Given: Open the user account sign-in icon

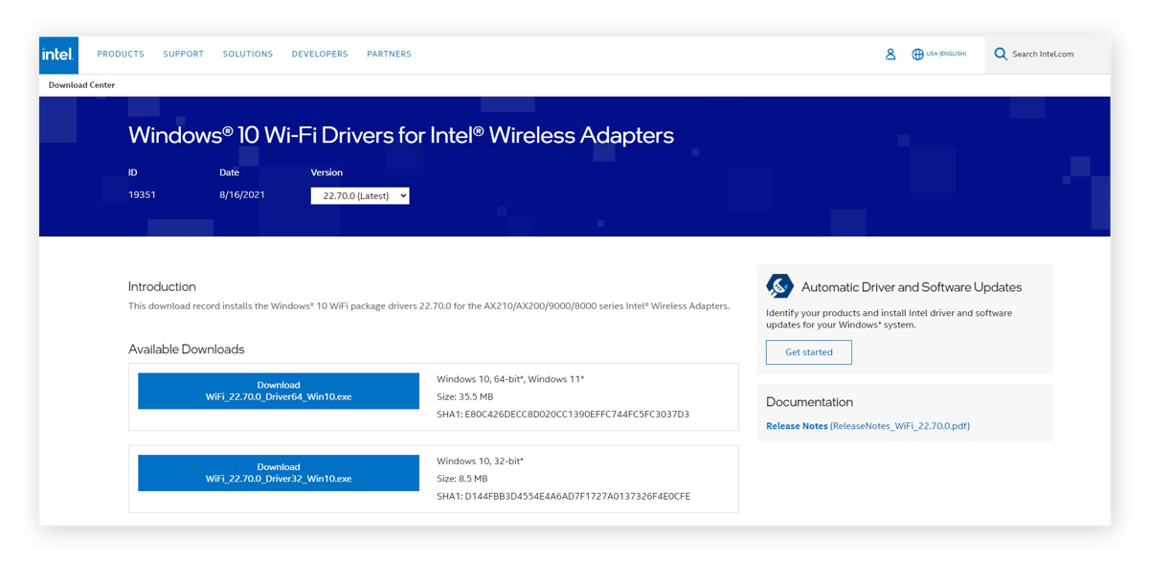Looking at the screenshot, I should [x=890, y=55].
